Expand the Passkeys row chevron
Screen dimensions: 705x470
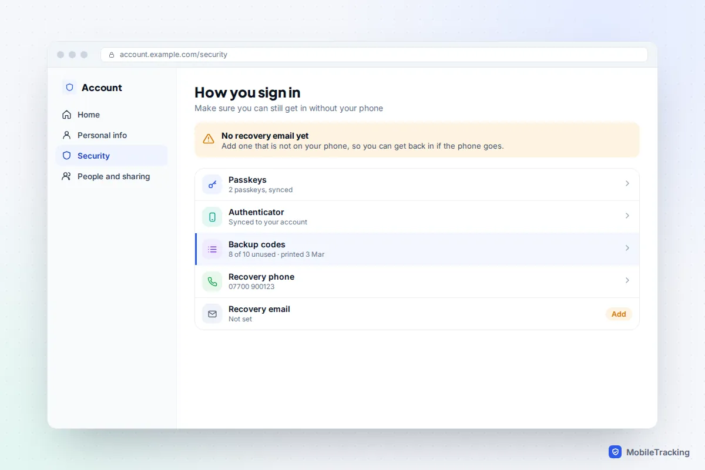(x=627, y=183)
